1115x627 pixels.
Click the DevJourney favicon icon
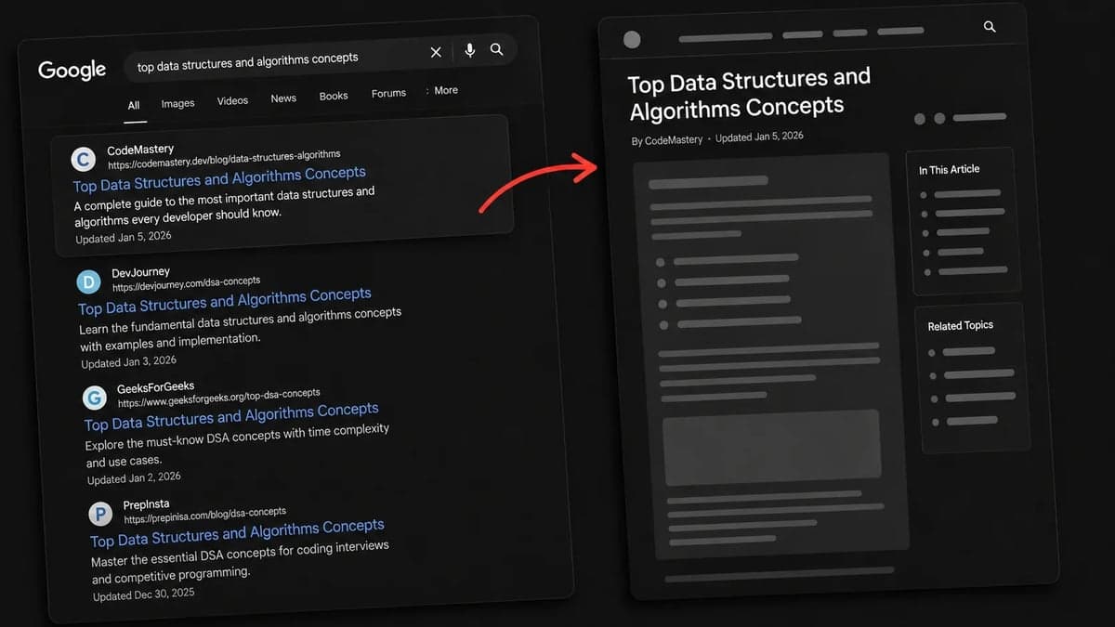point(88,281)
